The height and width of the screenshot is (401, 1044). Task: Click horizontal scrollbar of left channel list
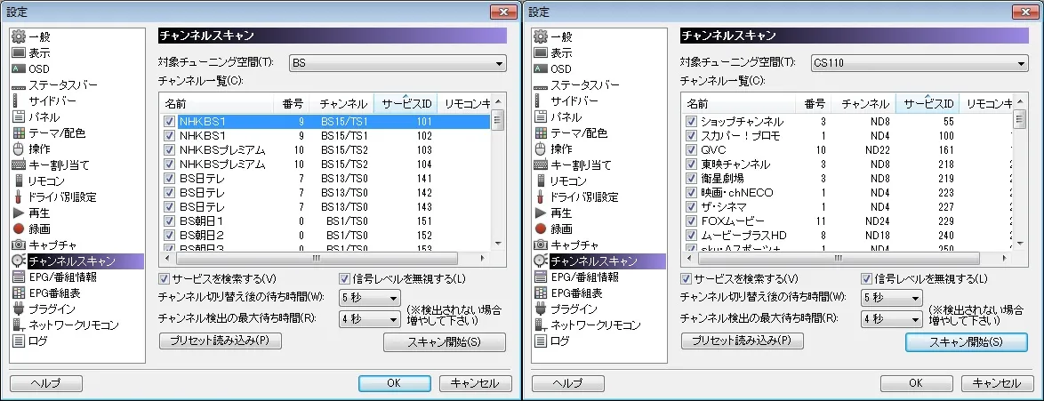317,258
